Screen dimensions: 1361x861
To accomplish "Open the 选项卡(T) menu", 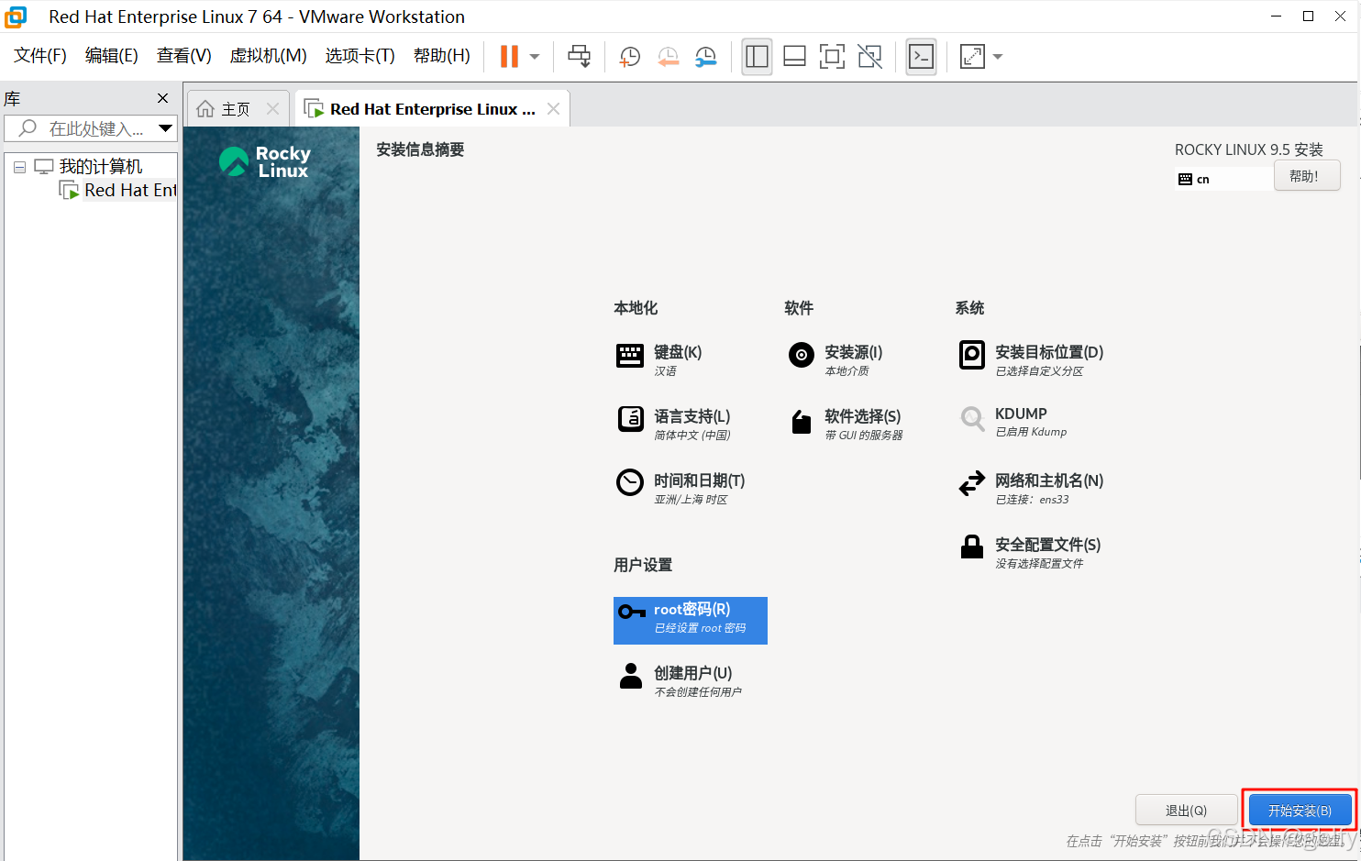I will pos(360,56).
